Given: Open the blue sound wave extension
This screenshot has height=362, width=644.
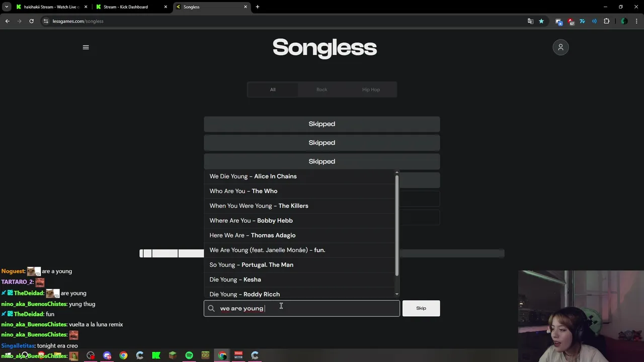Looking at the screenshot, I should [594, 21].
